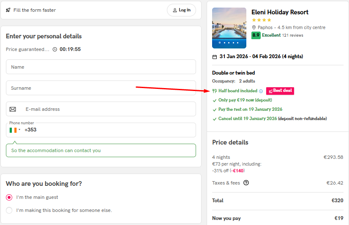Screen dimensions: 349x225
Task: Click the Only pay €19 now text
Action: point(245,100)
